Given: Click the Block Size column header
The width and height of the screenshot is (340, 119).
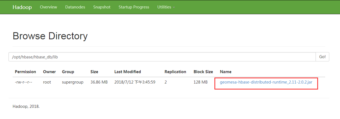Looking at the screenshot, I should point(203,72).
